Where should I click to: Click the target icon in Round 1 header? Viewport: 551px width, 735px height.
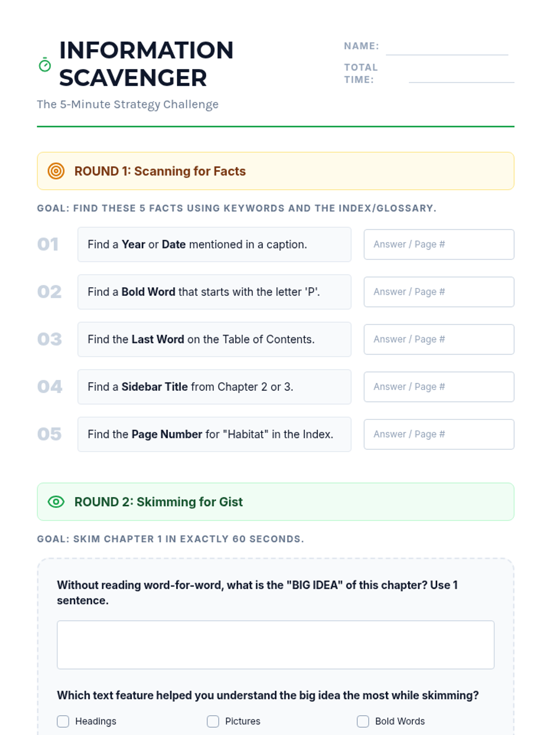pyautogui.click(x=56, y=171)
